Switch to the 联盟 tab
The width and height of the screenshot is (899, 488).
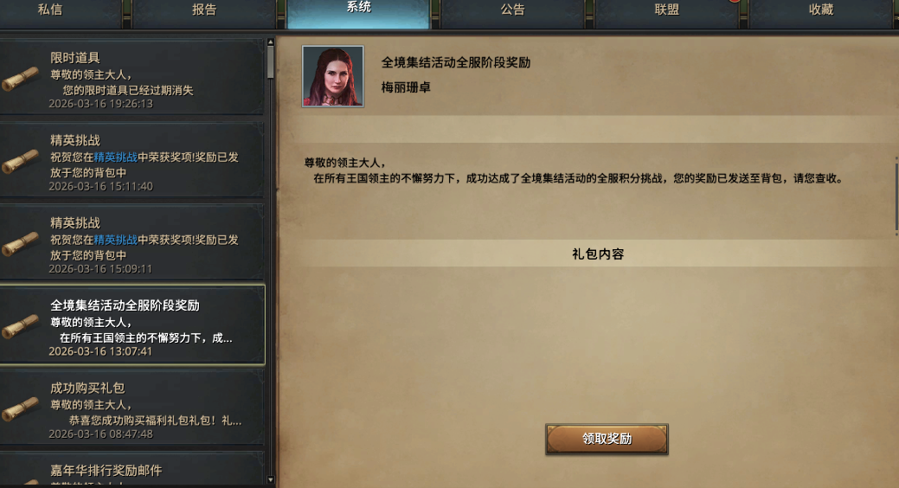click(667, 11)
